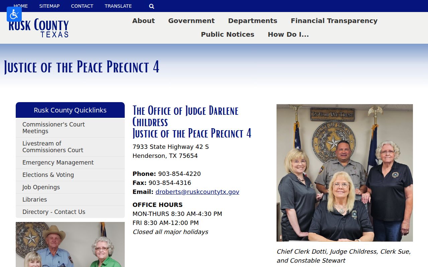Open Elections & Voting quicklink
Screen dimensions: 428x267
70,175
